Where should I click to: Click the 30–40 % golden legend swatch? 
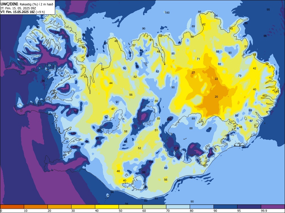click(83, 207)
